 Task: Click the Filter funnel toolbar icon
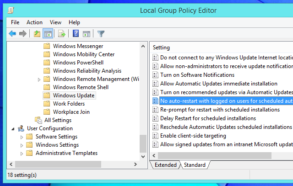coord(101,34)
